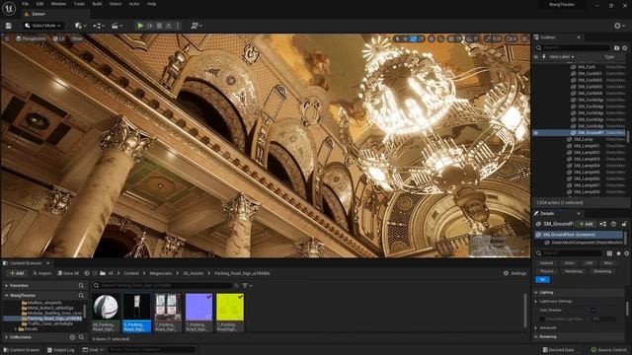Viewport: 632px width, 355px height.
Task: Open the Window menu
Action: [58, 4]
